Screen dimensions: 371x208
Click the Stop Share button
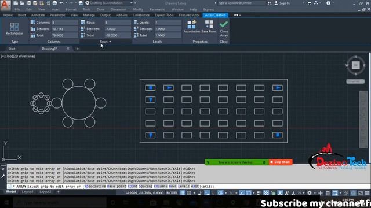281,162
